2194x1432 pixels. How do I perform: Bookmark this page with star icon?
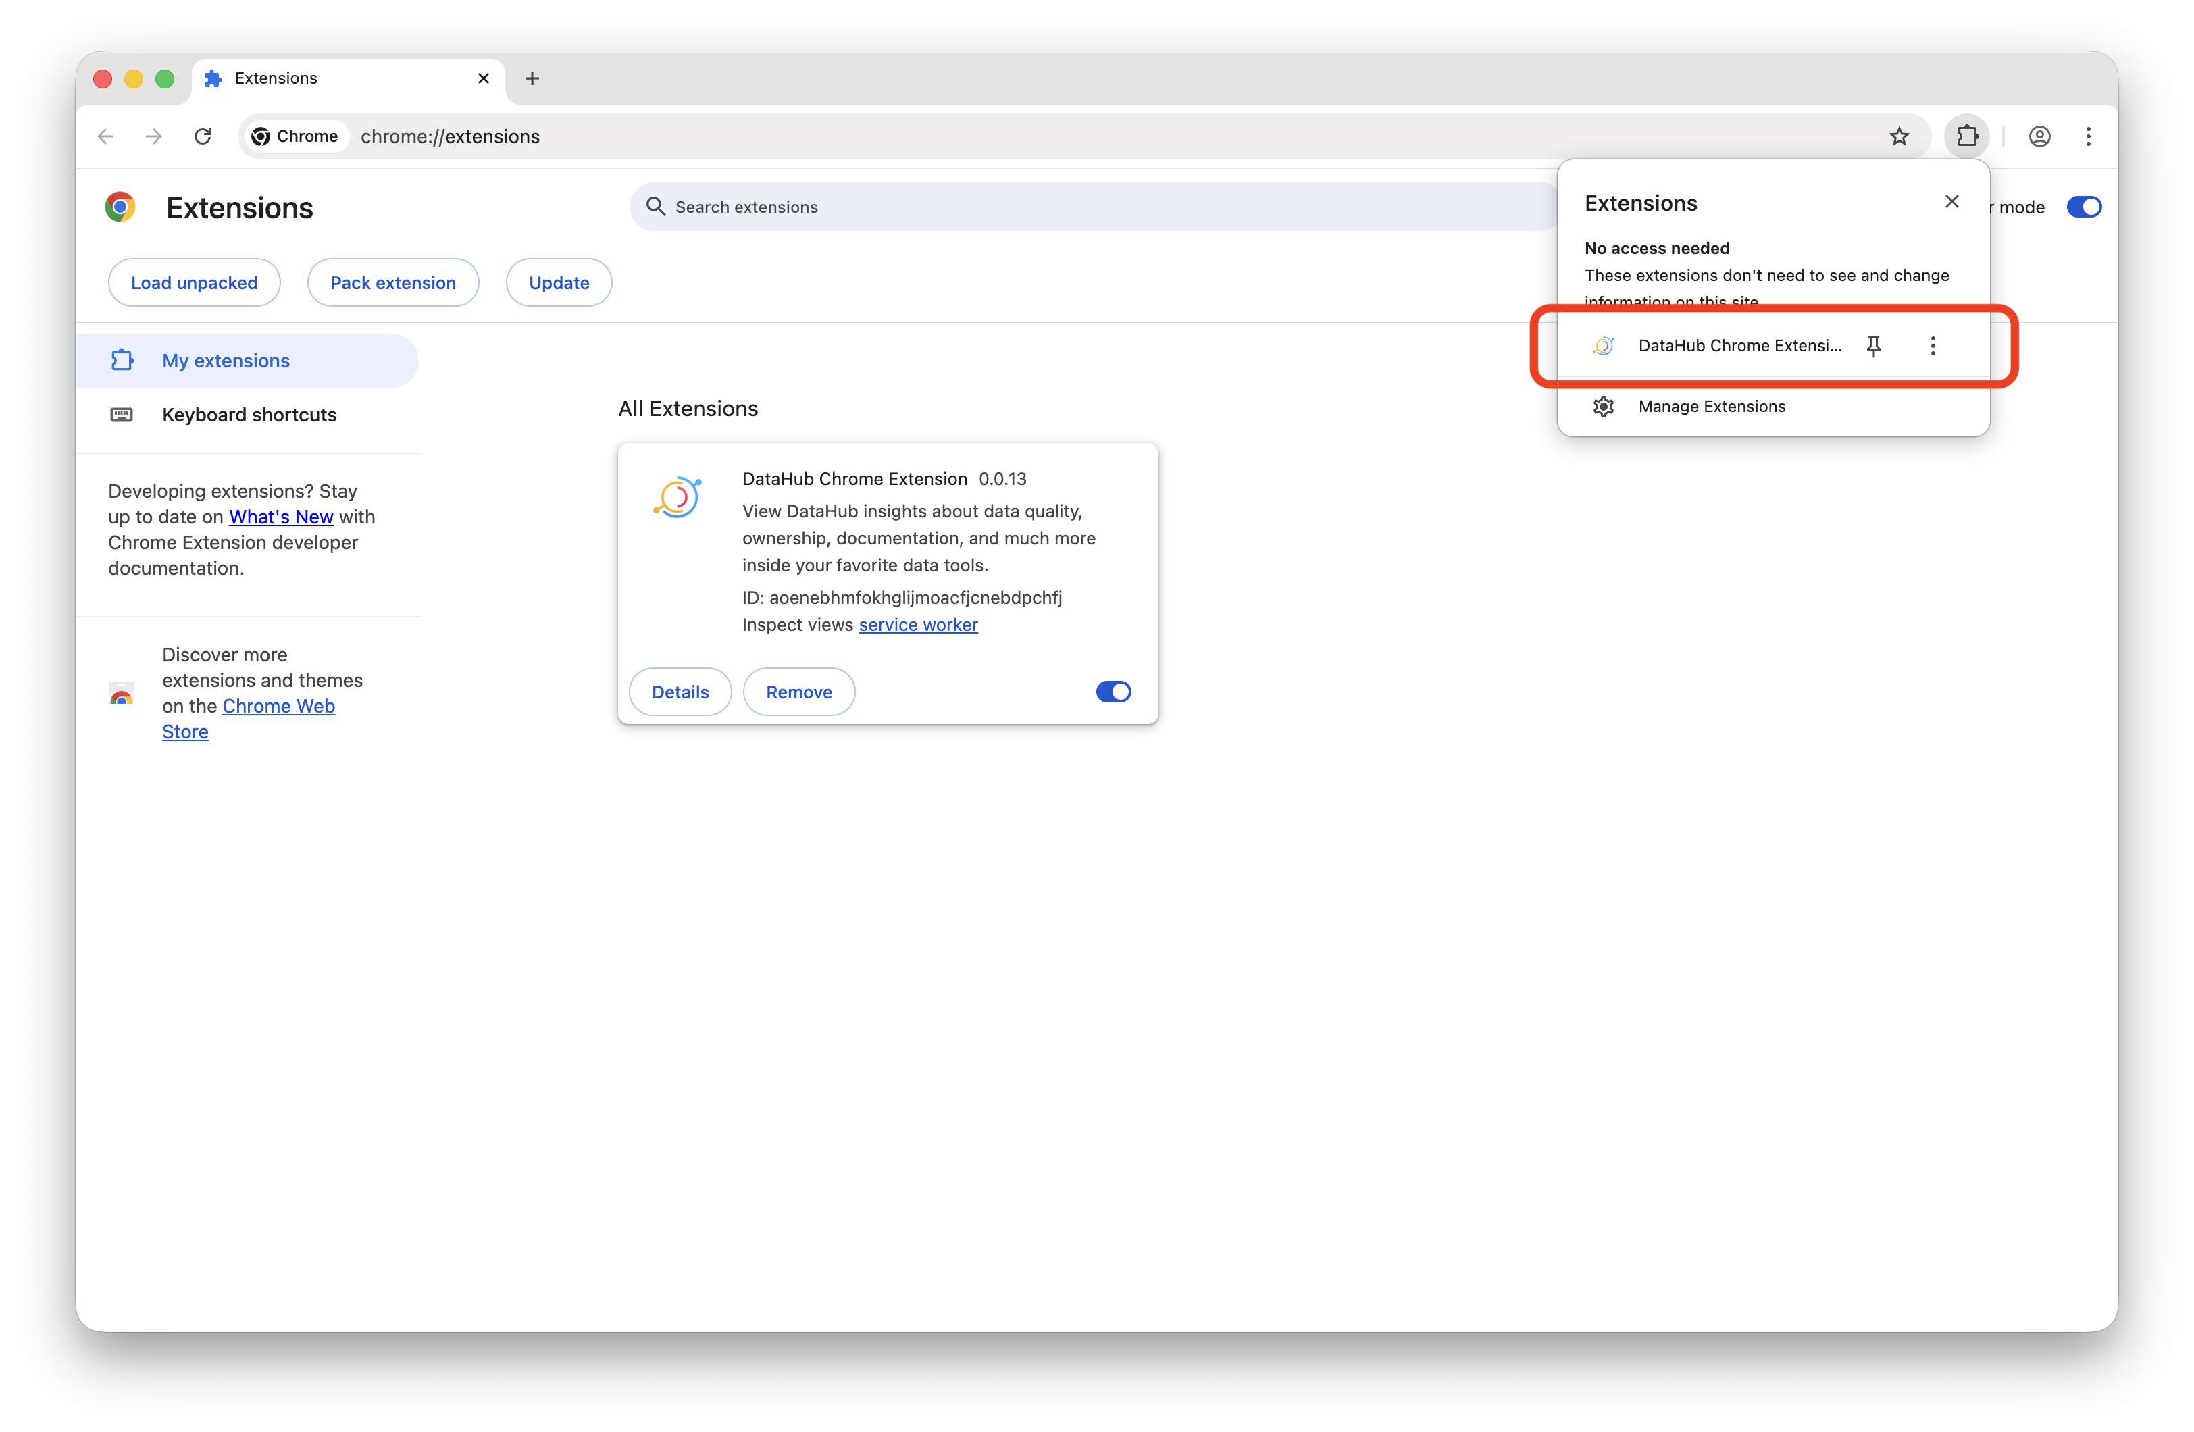1899,136
